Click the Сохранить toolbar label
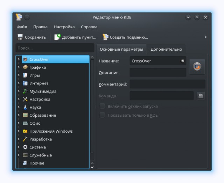The height and width of the screenshot is (183, 224). tap(35, 37)
